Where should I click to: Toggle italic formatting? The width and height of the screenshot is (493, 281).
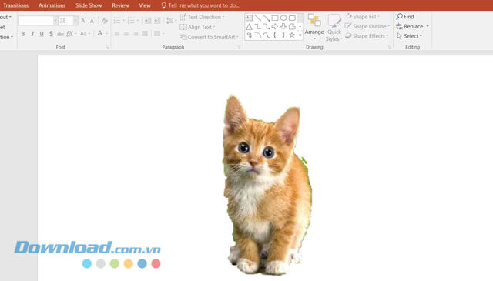(32, 34)
